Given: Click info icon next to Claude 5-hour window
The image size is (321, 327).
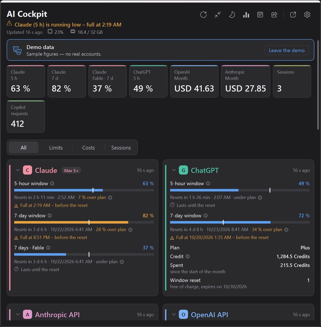Looking at the screenshot, I should click(53, 184).
